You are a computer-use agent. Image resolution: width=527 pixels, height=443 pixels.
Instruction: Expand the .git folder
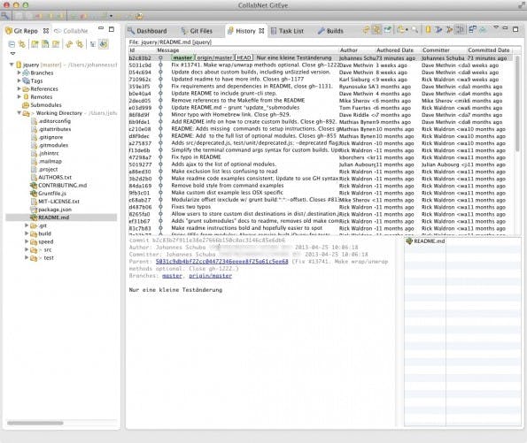27,225
